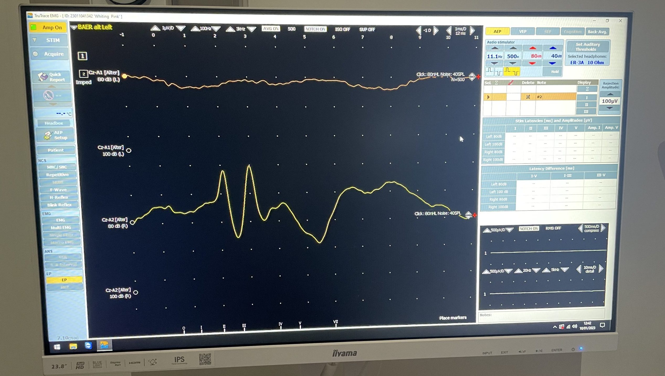Expand the STIM dropdown
Image resolution: width=665 pixels, height=376 pixels.
click(x=35, y=40)
